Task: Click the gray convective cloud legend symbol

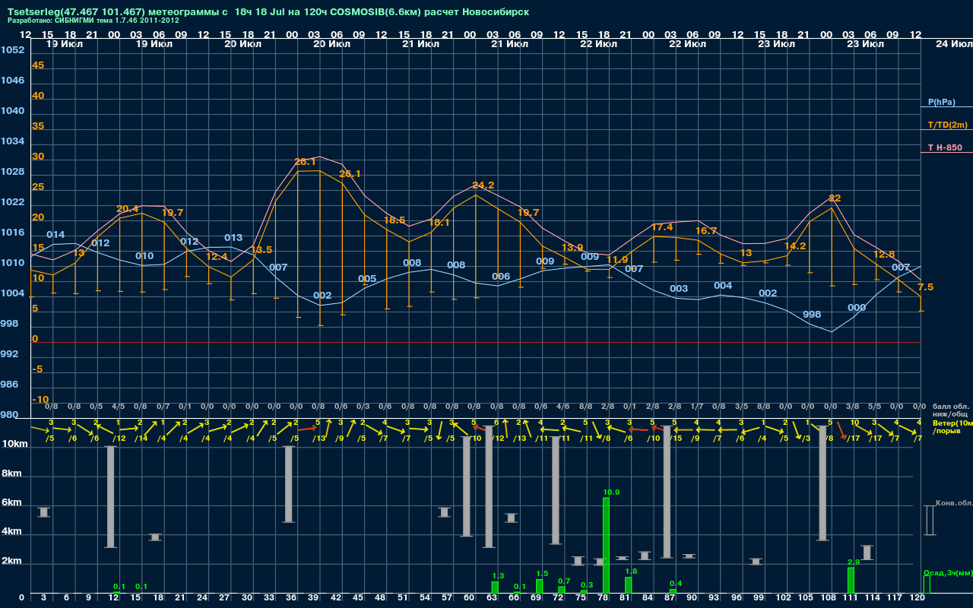Action: tap(930, 520)
